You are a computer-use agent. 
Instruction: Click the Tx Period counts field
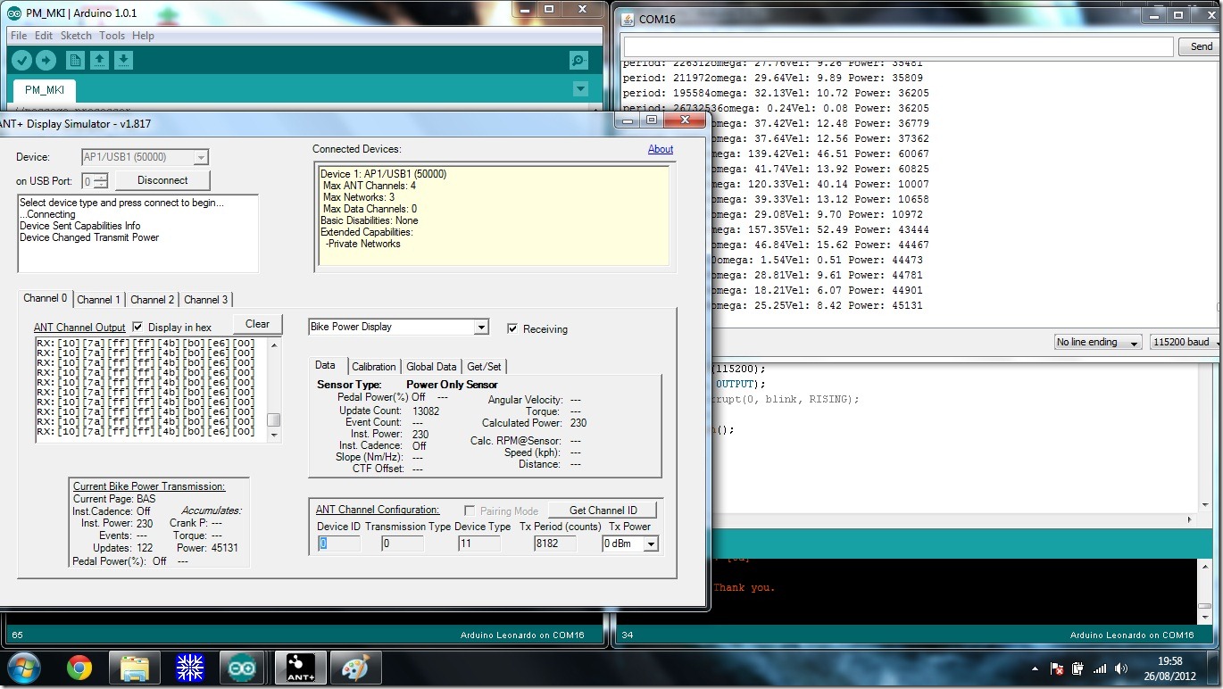555,544
